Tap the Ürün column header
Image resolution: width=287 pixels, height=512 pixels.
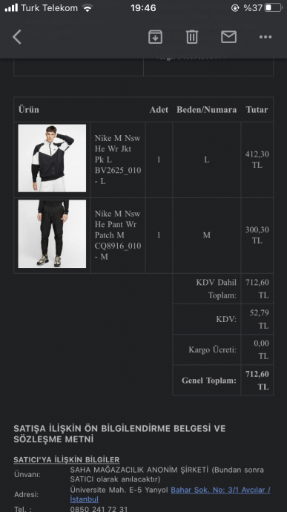(29, 109)
